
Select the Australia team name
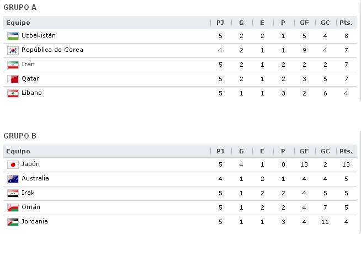coord(35,178)
